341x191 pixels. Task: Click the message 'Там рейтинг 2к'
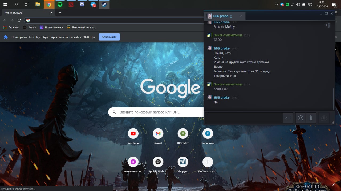coord(225,76)
